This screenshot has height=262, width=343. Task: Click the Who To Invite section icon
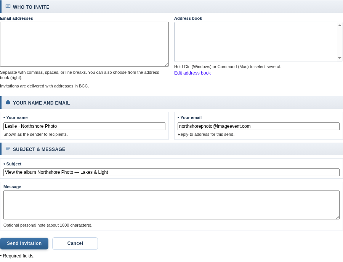click(8, 6)
